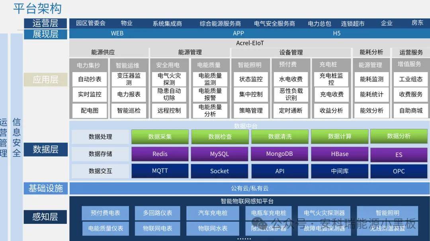This screenshot has height=241, width=430.
Task: Click the 能效分析 box
Action: (371, 110)
